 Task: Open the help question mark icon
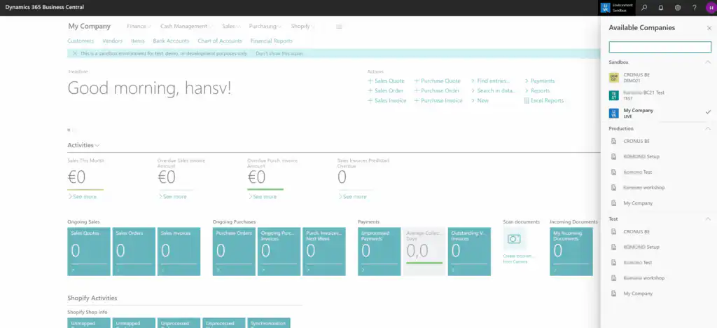tap(694, 7)
